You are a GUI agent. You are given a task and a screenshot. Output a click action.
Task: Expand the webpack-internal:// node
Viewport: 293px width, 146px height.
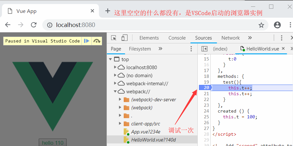(x=115, y=83)
